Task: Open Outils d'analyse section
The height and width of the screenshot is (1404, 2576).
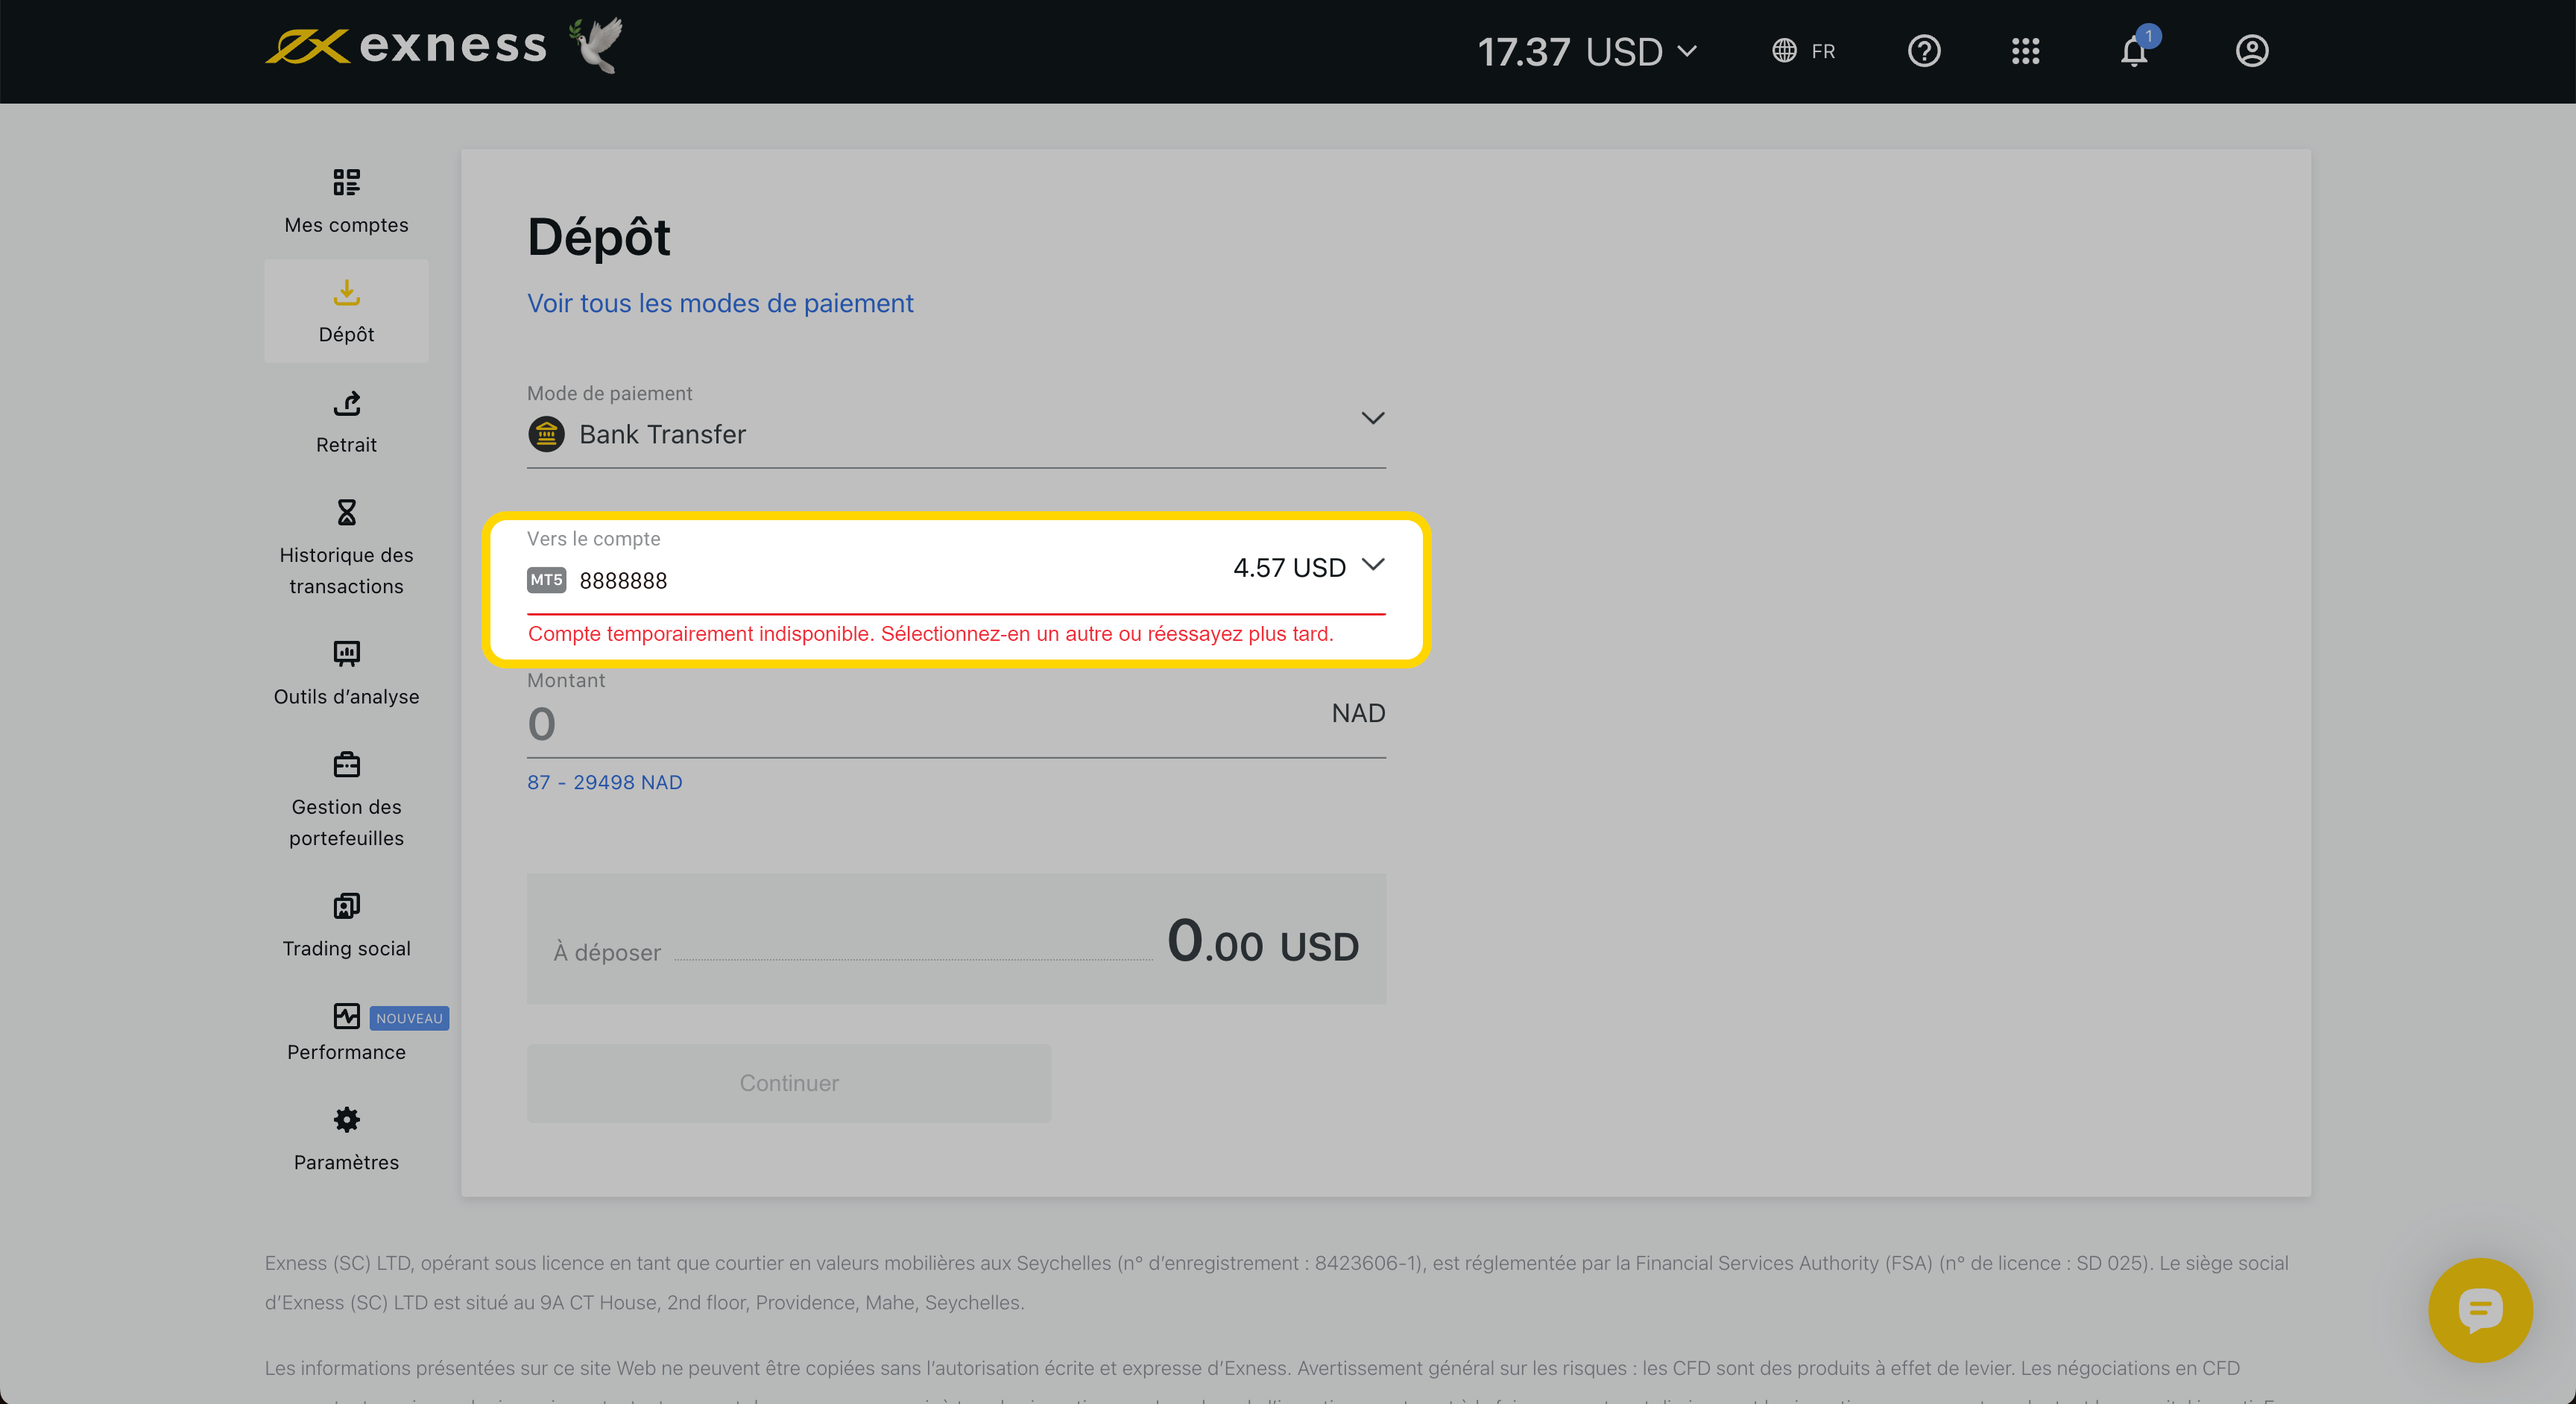Action: click(x=346, y=673)
